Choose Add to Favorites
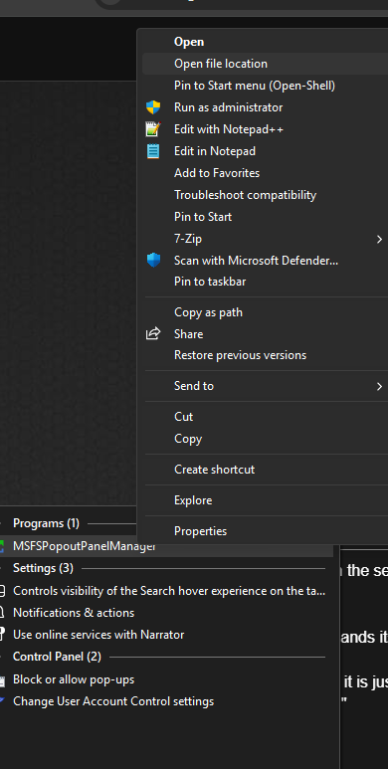Viewport: 388px width, 769px height. (217, 173)
